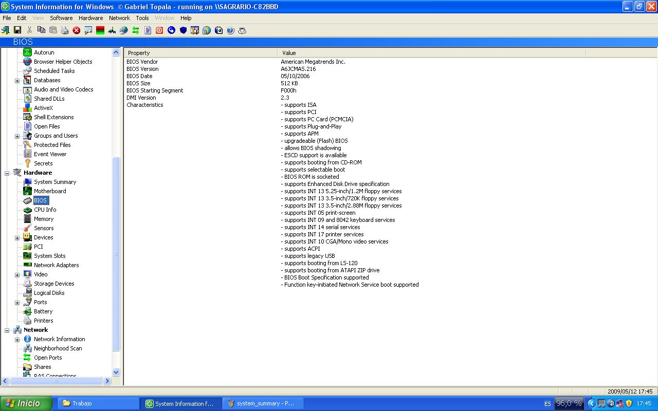This screenshot has width=658, height=411.
Task: Click BIOS version value A6JCMAS.216
Action: click(x=298, y=69)
